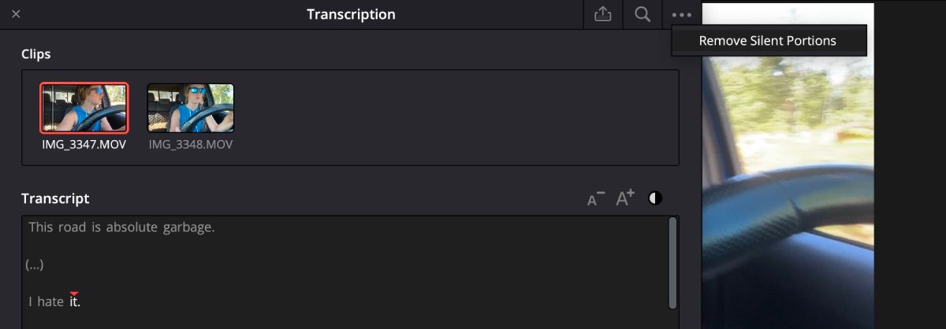Screen dimensions: 946x329
Task: Click the transcript vertical scrollbar
Action: click(x=672, y=262)
